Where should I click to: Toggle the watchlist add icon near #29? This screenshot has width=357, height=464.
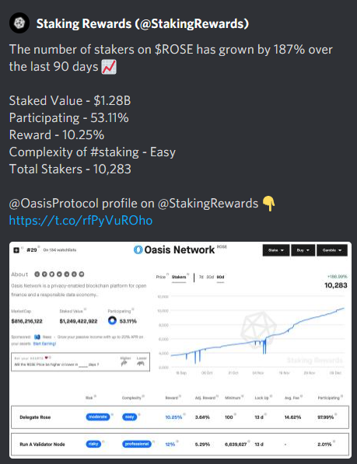[16, 250]
